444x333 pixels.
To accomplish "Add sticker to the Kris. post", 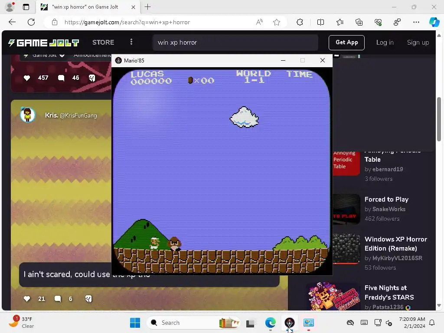I will pyautogui.click(x=88, y=299).
